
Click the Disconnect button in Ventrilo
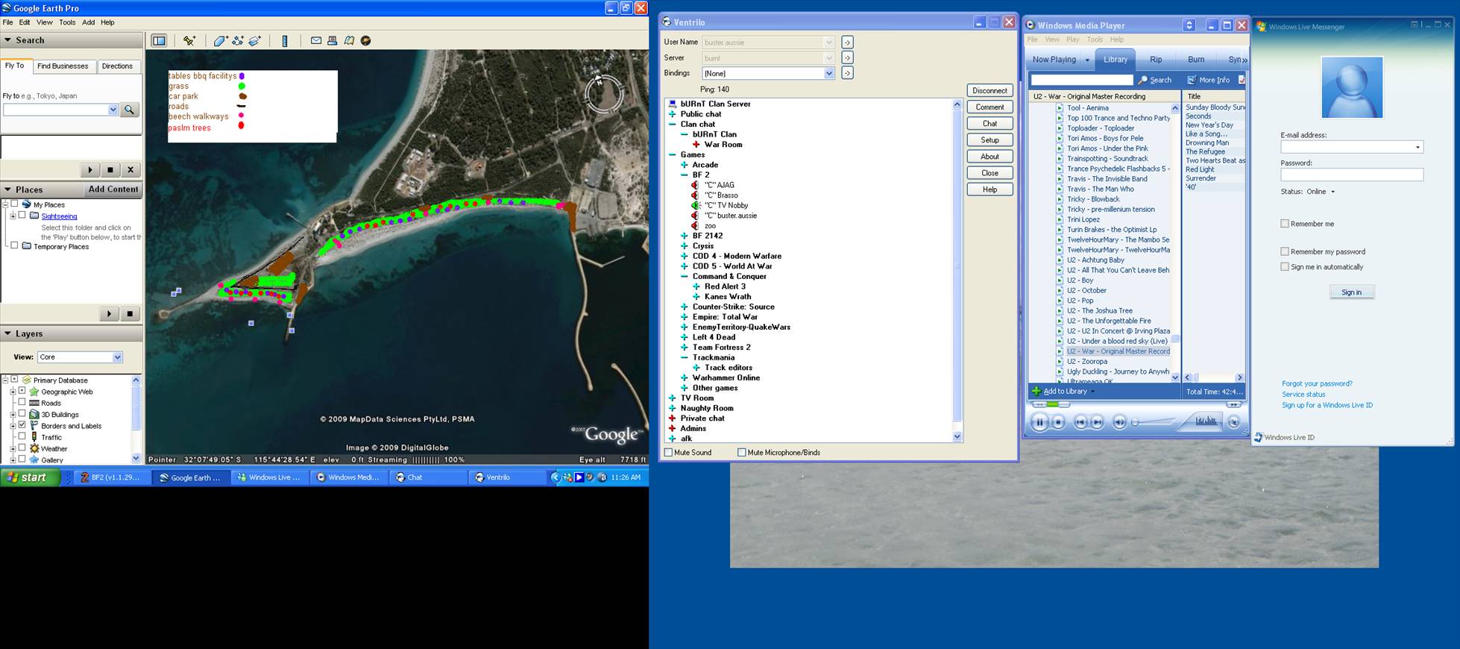click(x=989, y=91)
